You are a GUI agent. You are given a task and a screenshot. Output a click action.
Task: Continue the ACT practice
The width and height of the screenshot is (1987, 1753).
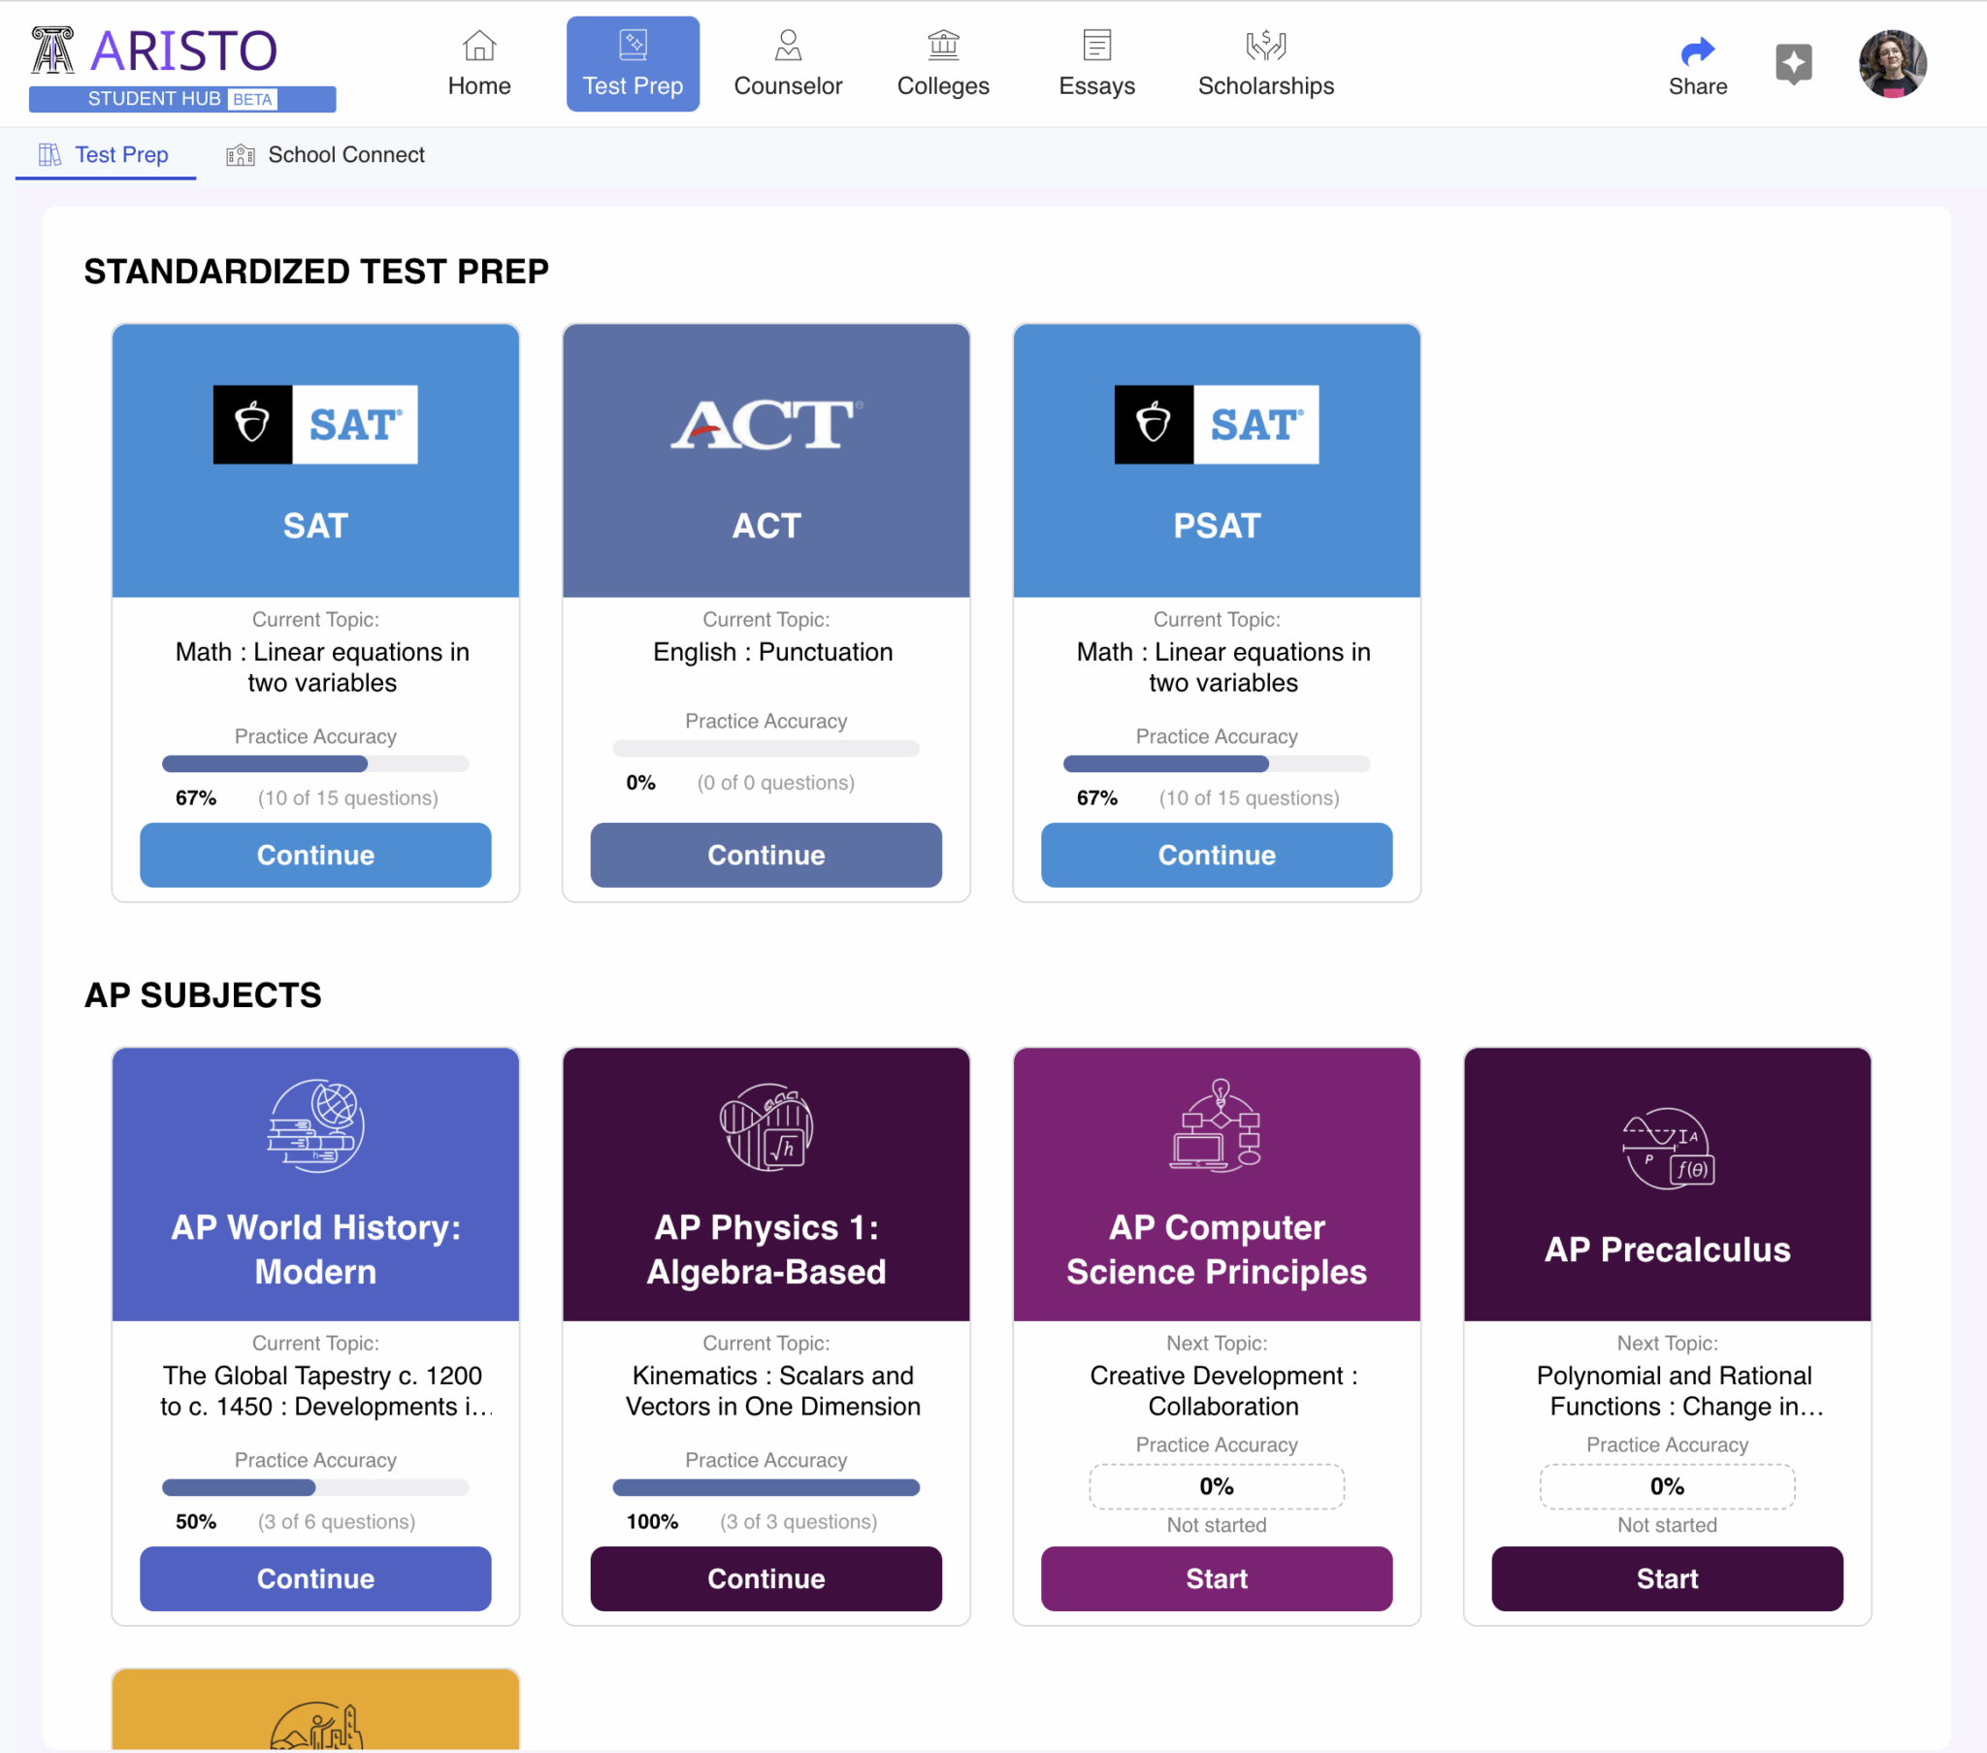[x=766, y=855]
